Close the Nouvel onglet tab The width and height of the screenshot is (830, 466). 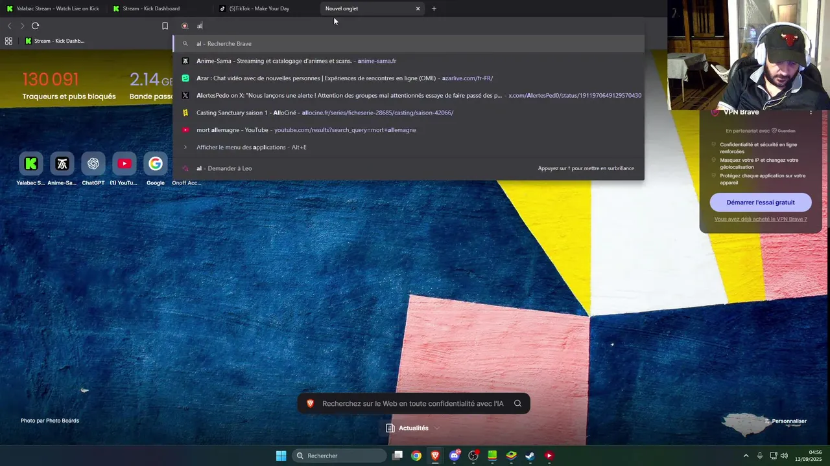pyautogui.click(x=418, y=8)
